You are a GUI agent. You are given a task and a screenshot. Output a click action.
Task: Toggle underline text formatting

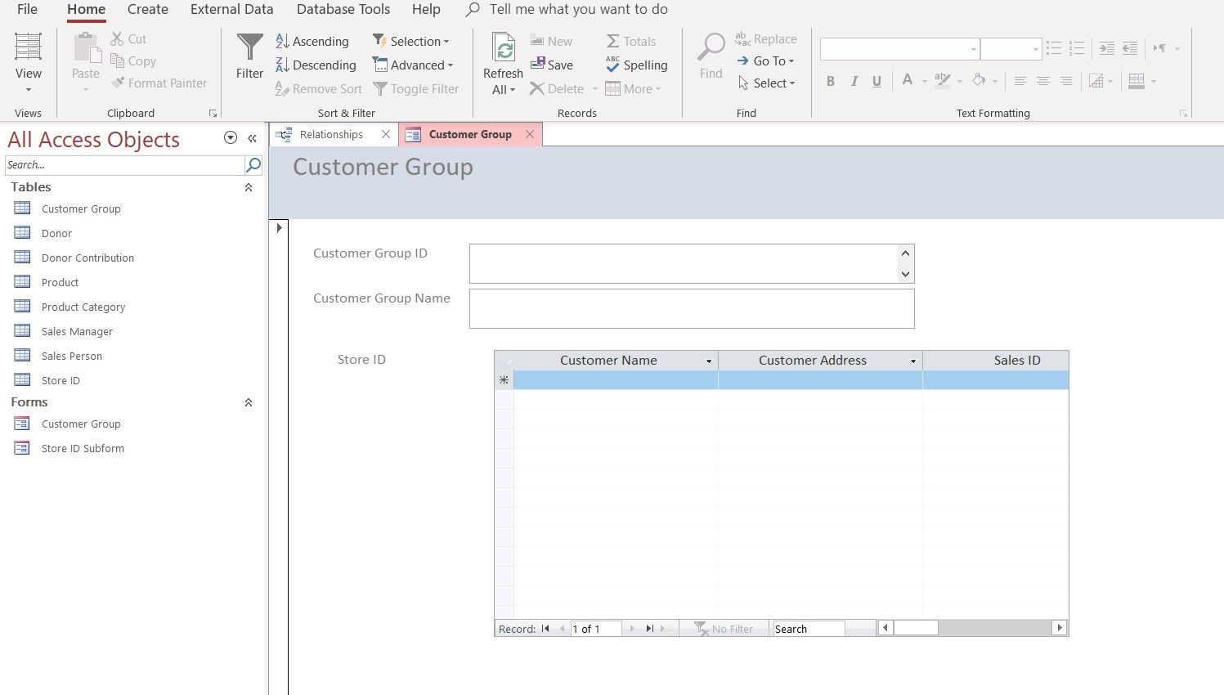[877, 81]
